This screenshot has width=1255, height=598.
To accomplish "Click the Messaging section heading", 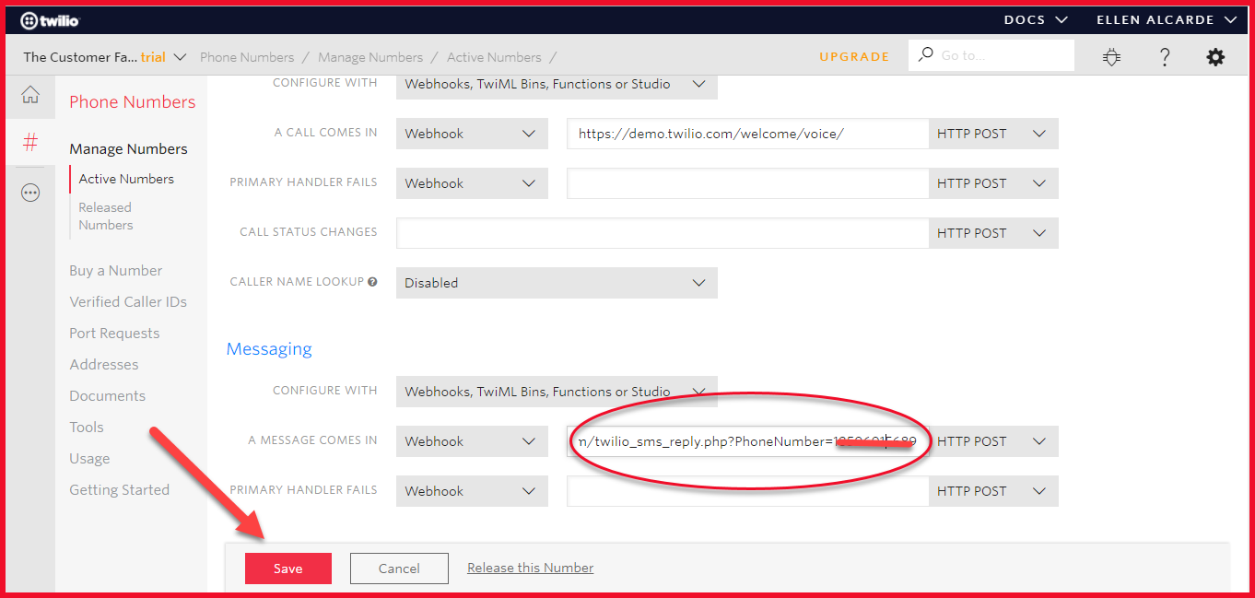I will (x=269, y=349).
